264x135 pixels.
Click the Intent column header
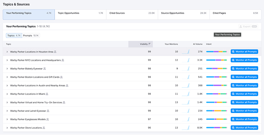point(209,44)
